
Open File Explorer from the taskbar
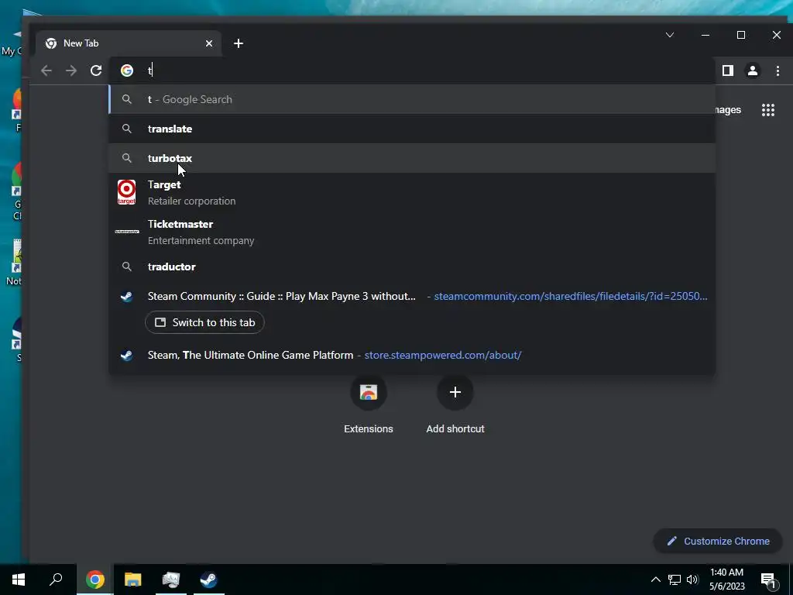click(133, 580)
